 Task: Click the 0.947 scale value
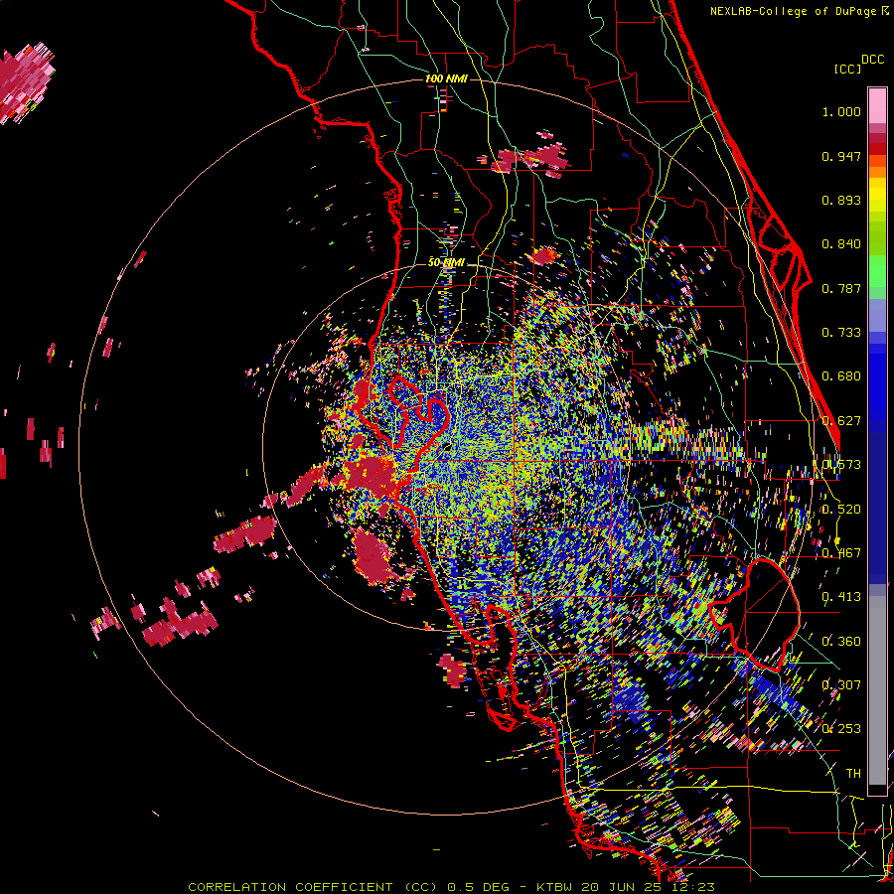[x=841, y=156]
